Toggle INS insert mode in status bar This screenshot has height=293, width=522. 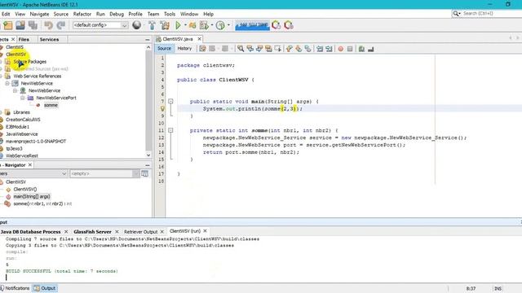498,288
